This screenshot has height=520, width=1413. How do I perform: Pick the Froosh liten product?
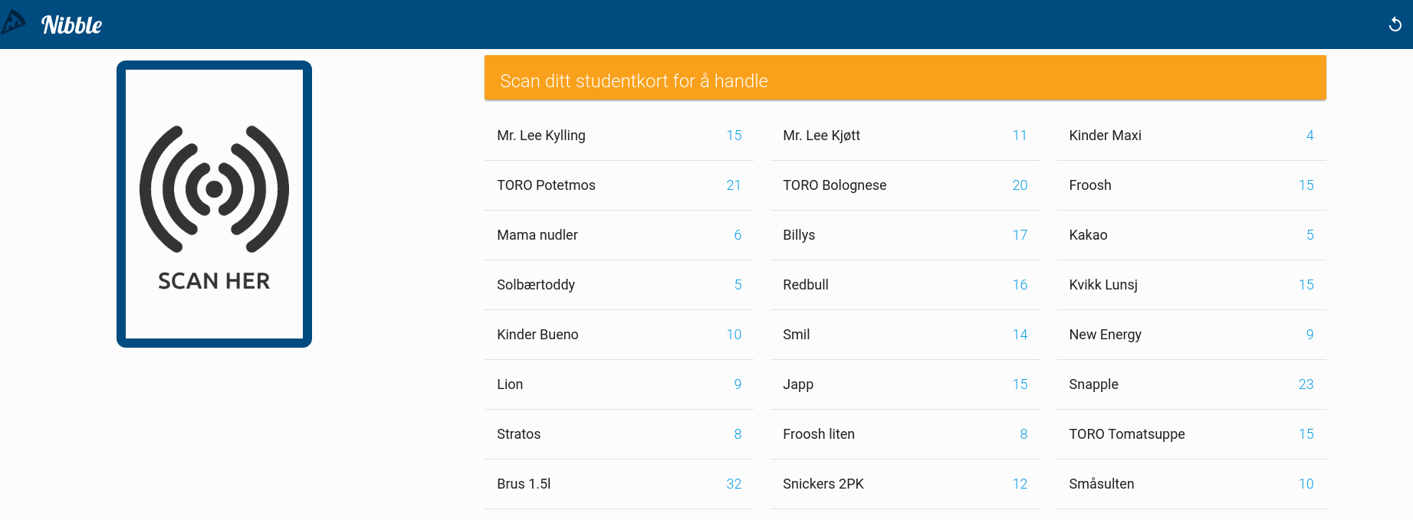pyautogui.click(x=905, y=434)
